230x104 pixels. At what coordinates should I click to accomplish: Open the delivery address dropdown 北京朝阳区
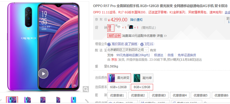(128, 50)
